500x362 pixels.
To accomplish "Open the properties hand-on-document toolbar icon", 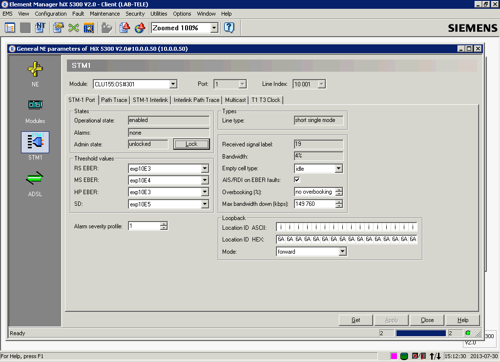I will (x=59, y=28).
